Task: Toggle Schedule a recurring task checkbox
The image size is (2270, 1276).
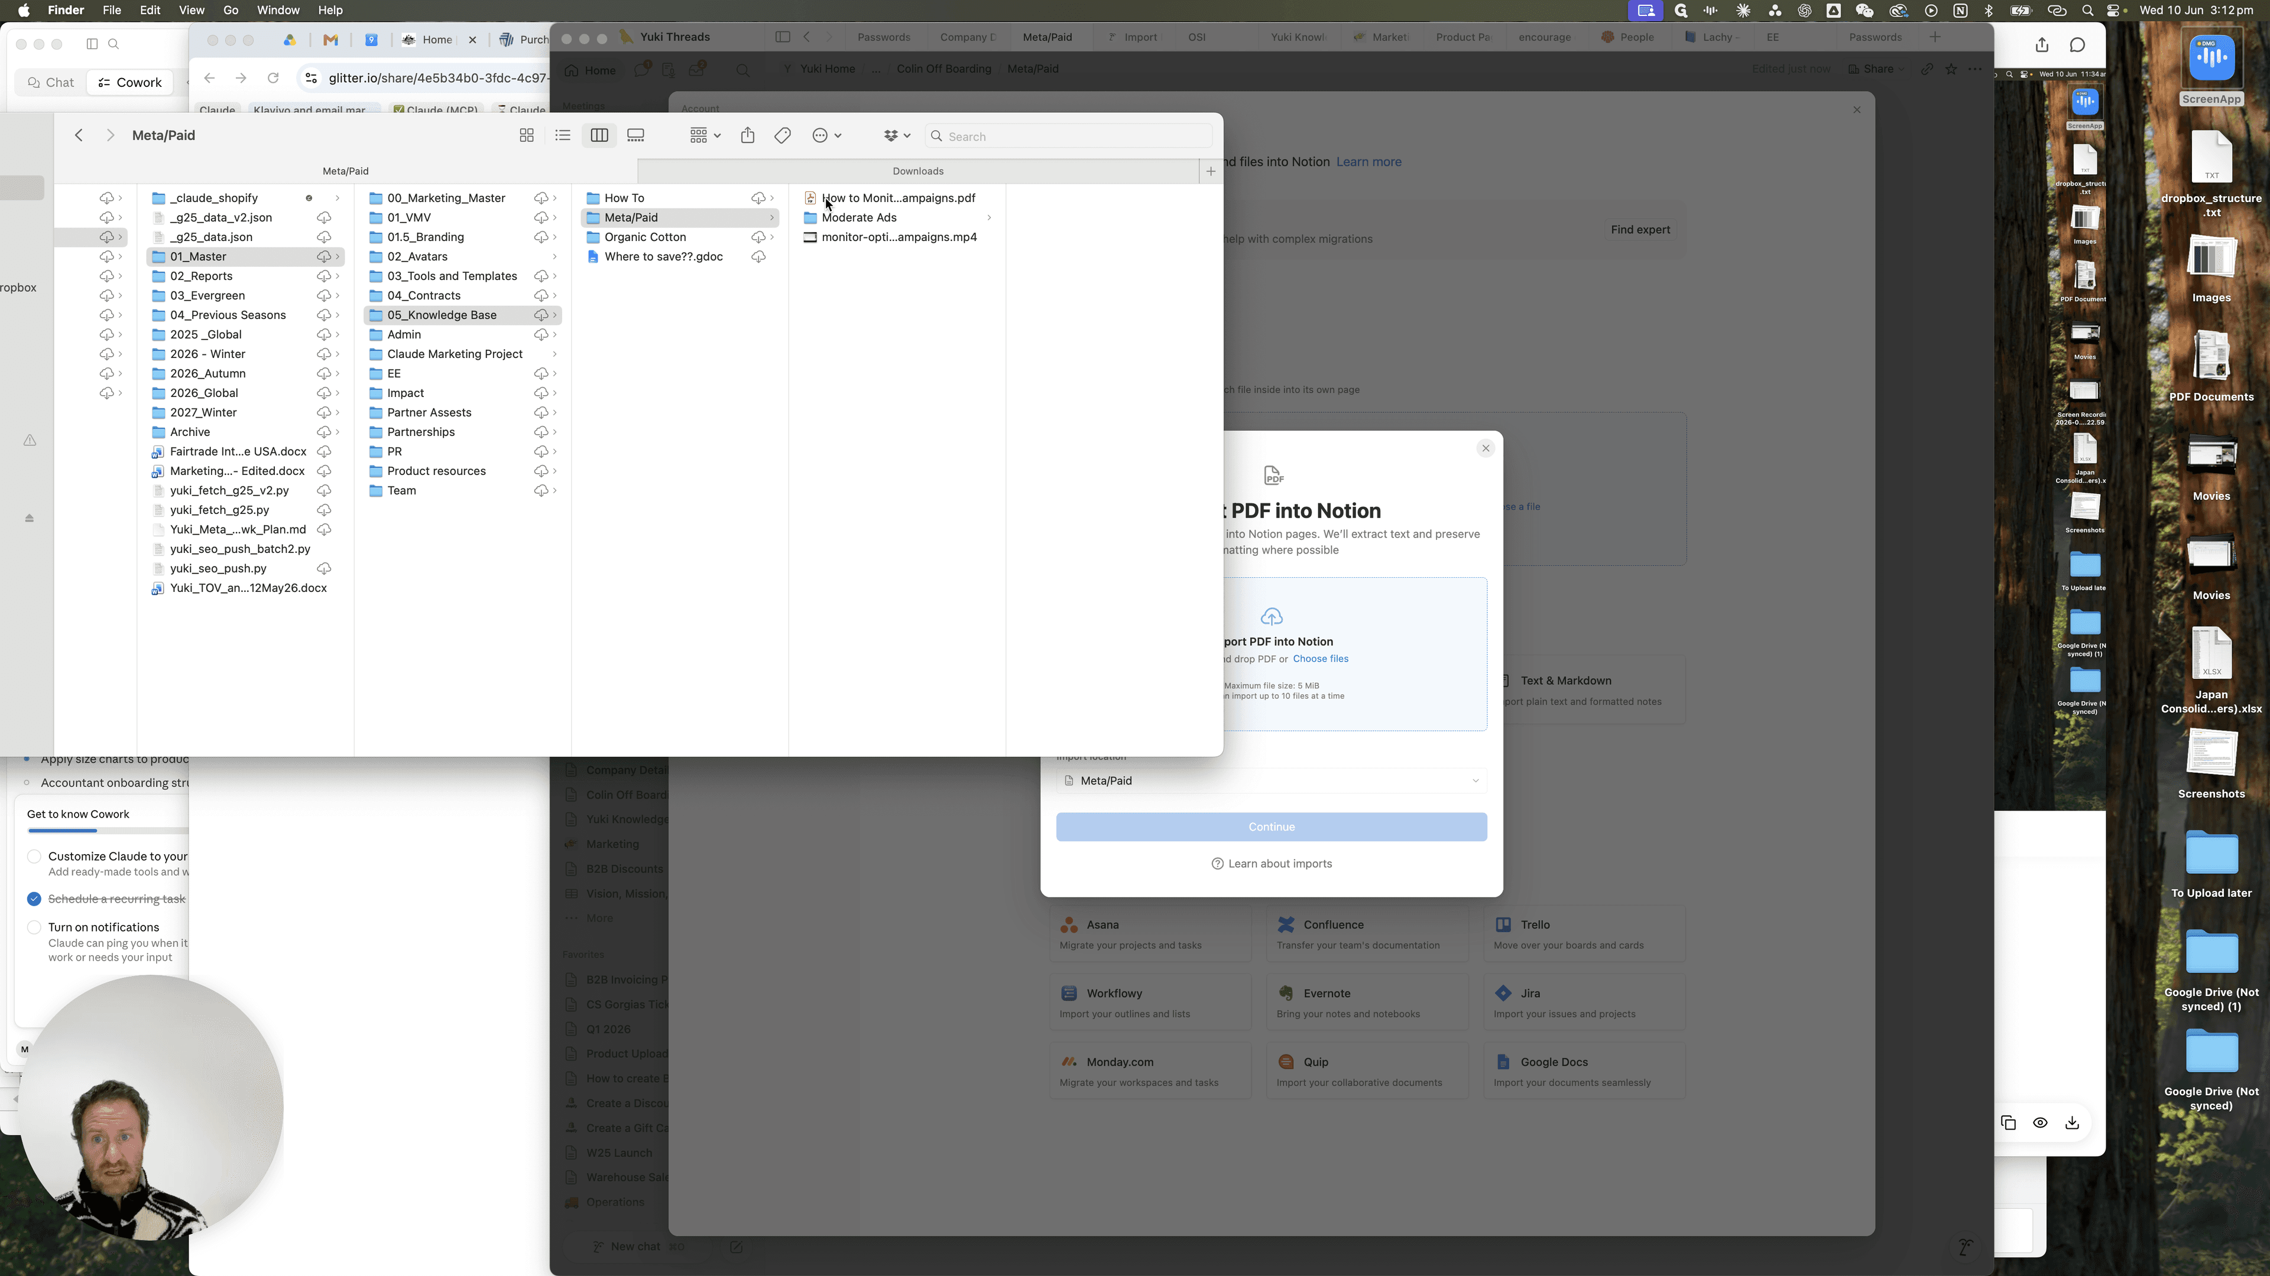Action: [x=34, y=899]
